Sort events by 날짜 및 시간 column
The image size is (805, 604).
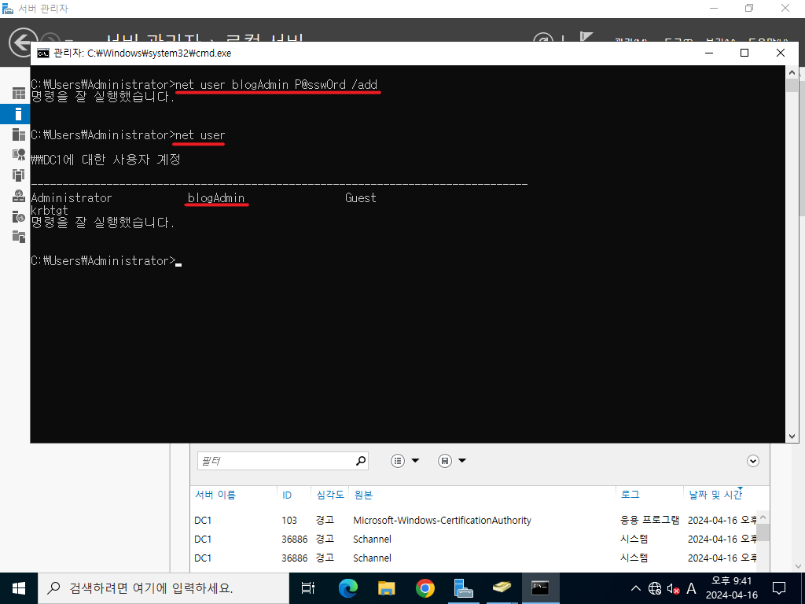(x=715, y=495)
